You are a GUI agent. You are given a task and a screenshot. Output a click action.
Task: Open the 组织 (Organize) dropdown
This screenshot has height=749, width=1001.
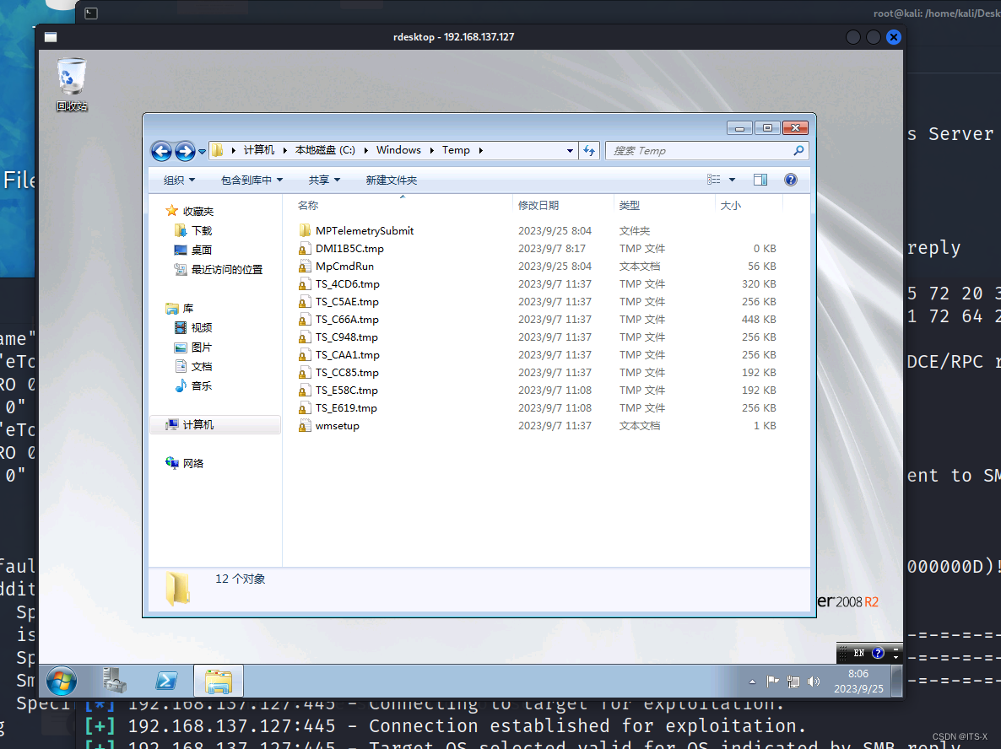178,179
